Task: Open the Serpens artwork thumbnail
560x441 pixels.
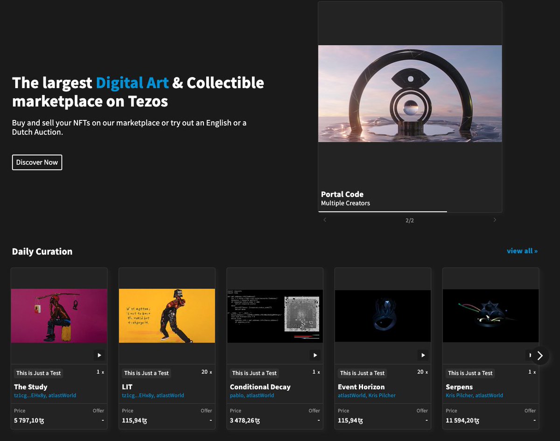Action: pyautogui.click(x=490, y=316)
